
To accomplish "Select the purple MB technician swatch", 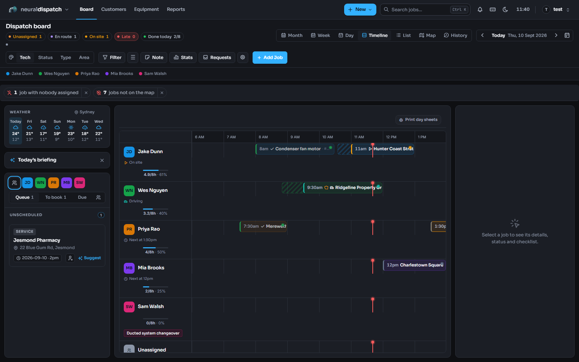I will (67, 182).
